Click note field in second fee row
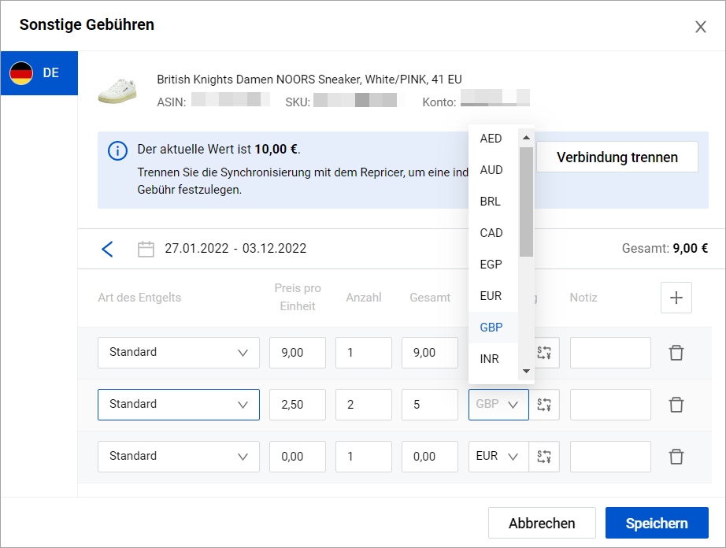 click(610, 405)
